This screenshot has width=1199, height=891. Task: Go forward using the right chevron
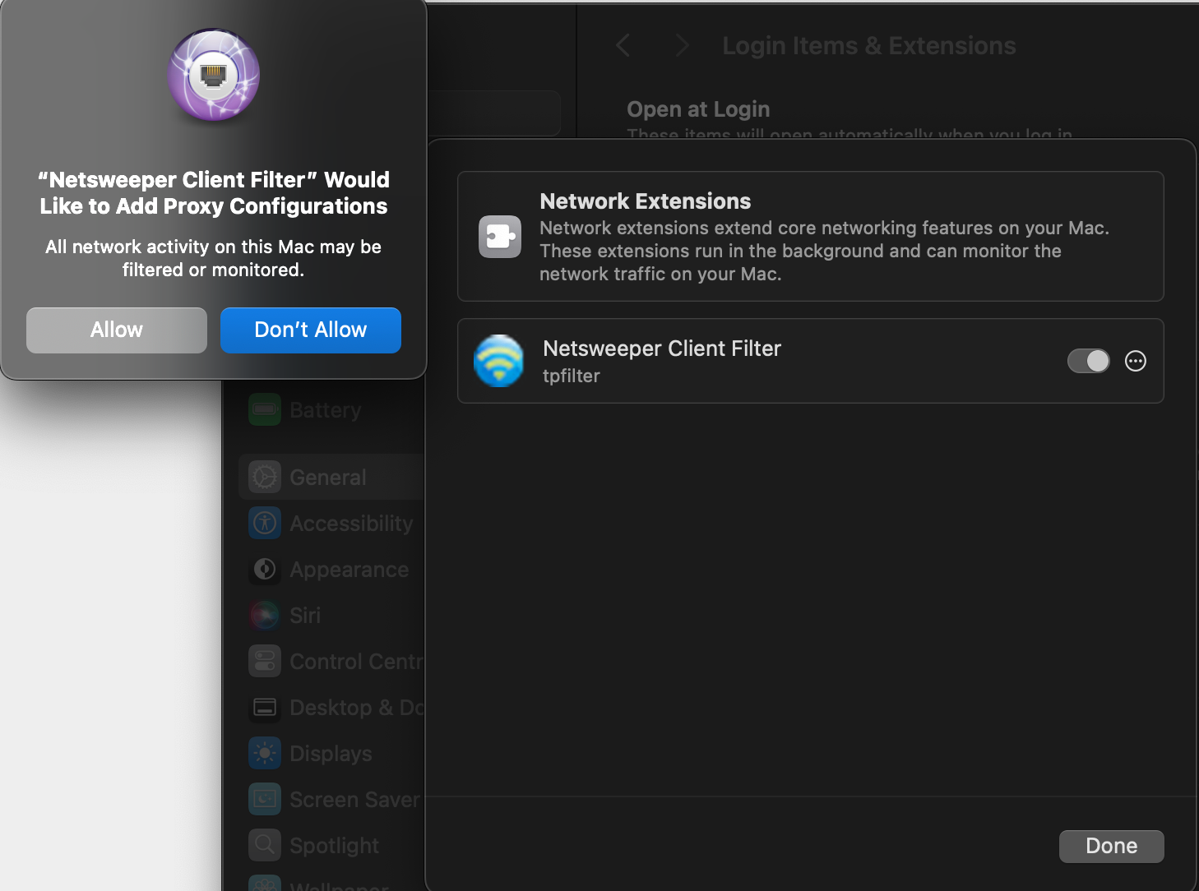tap(681, 46)
